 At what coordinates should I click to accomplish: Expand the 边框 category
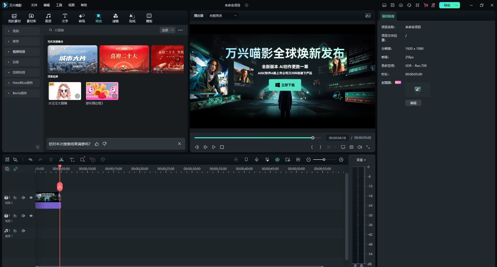22,62
